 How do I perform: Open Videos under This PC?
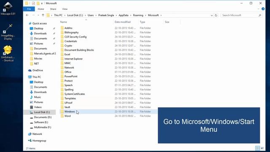click(x=36, y=107)
